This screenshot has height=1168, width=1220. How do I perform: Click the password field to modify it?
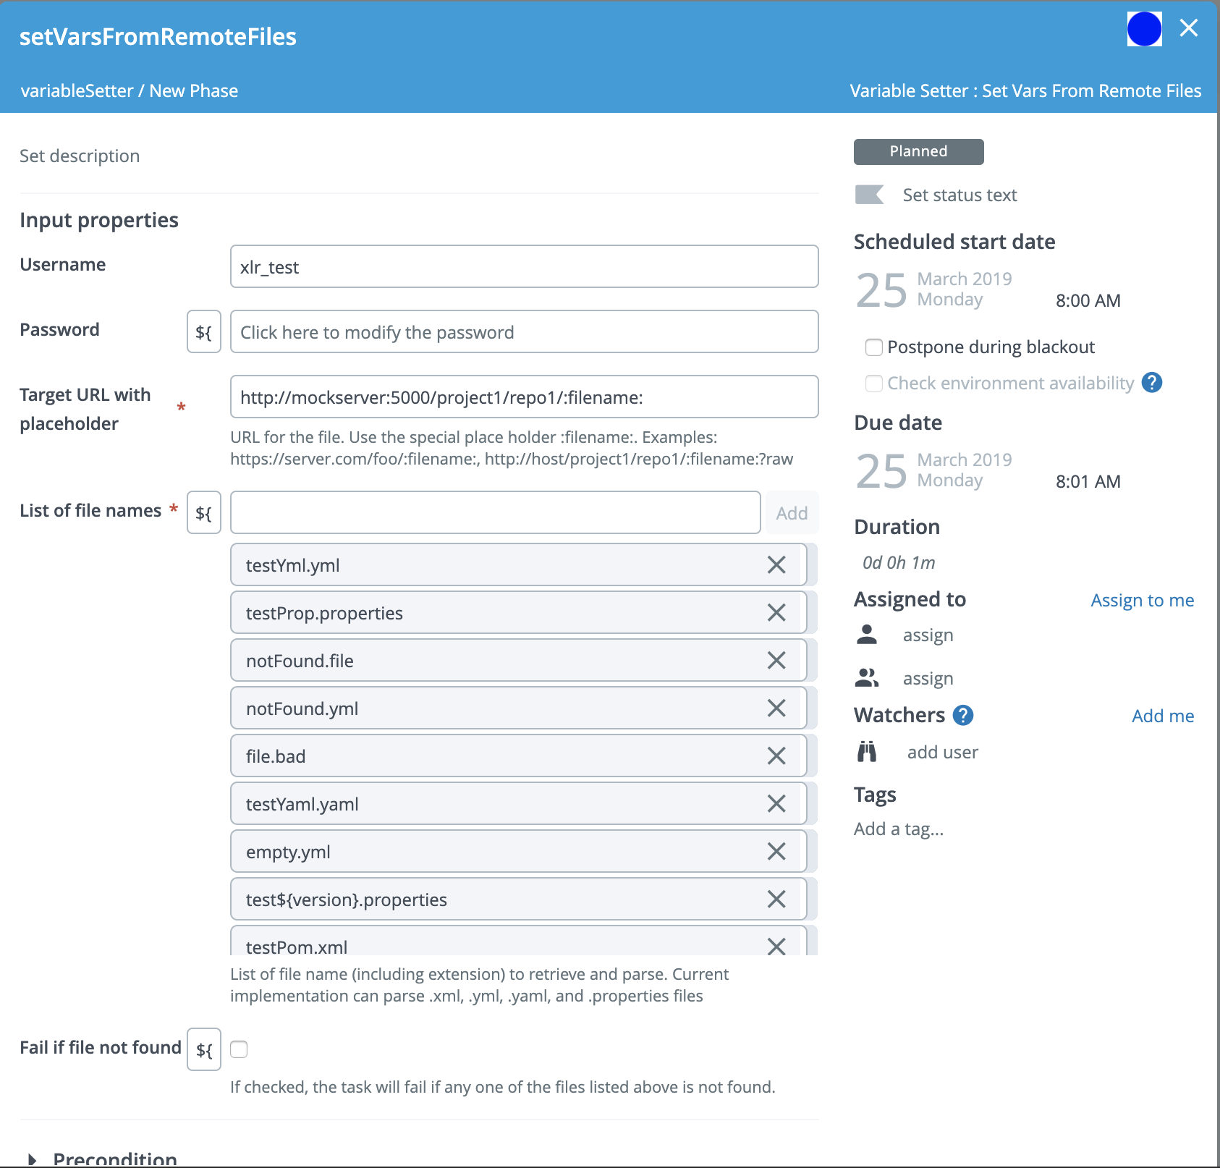(525, 332)
